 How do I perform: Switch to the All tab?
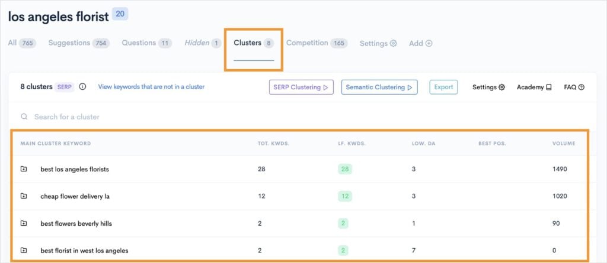click(x=22, y=43)
